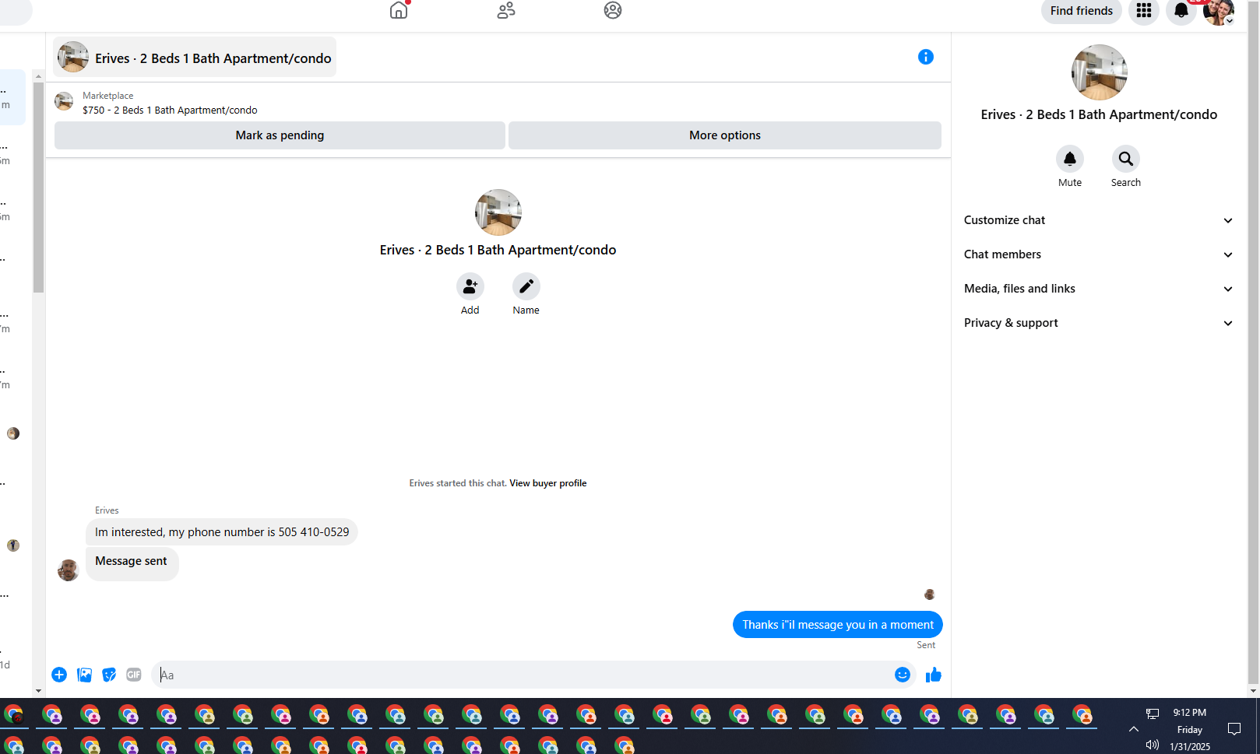Click the Mute bell icon
This screenshot has width=1260, height=754.
coord(1070,159)
